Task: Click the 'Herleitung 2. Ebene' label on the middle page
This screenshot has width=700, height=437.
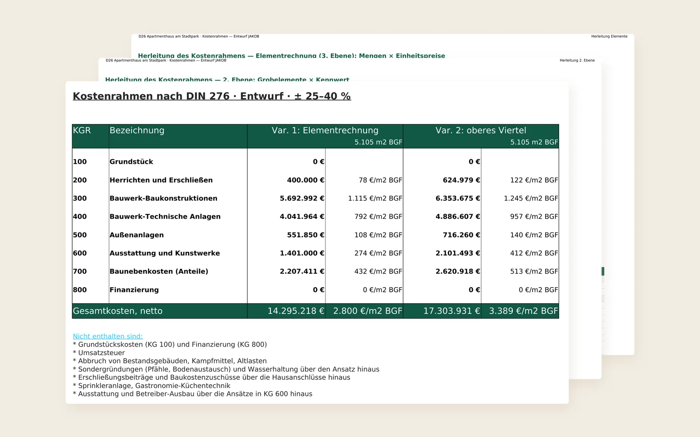Action: pos(577,60)
